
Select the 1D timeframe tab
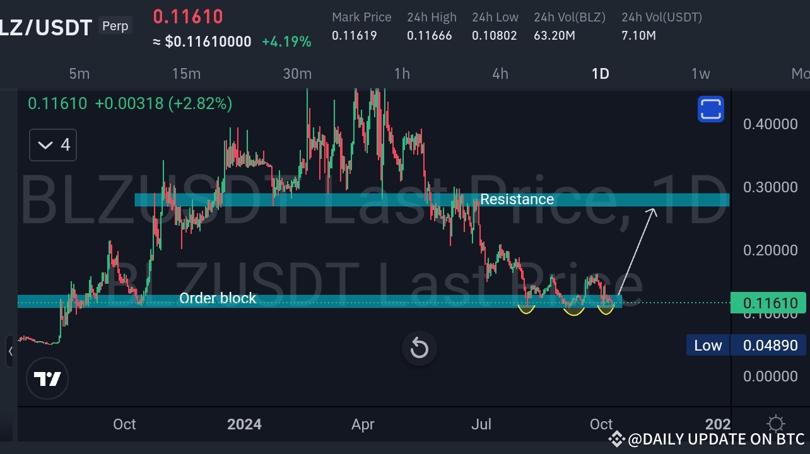pyautogui.click(x=600, y=74)
